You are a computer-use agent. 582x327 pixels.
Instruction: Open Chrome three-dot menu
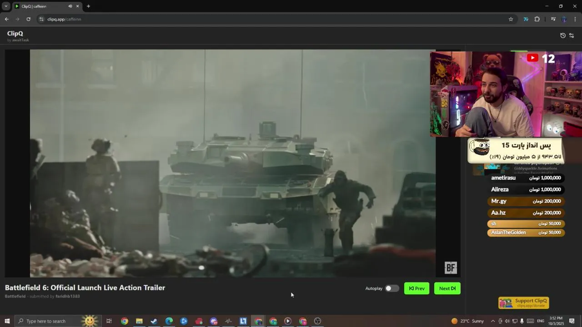click(575, 19)
